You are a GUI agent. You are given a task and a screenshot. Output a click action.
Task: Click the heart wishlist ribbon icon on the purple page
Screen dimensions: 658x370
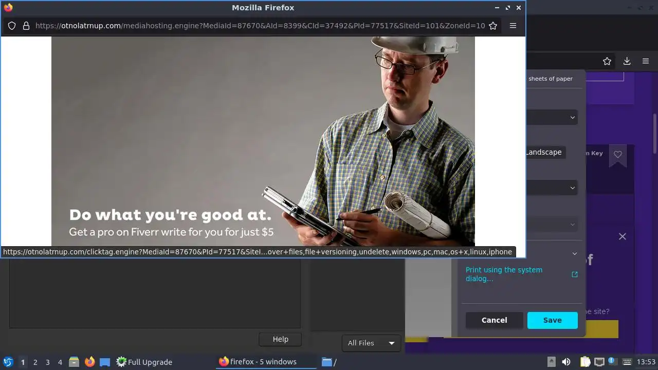tap(618, 155)
